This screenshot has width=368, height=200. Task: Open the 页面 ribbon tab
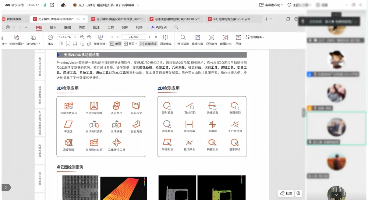(82, 28)
